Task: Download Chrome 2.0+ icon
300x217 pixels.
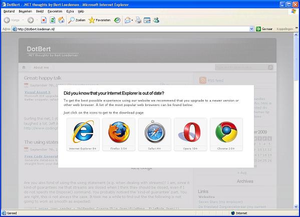Action: click(x=226, y=134)
